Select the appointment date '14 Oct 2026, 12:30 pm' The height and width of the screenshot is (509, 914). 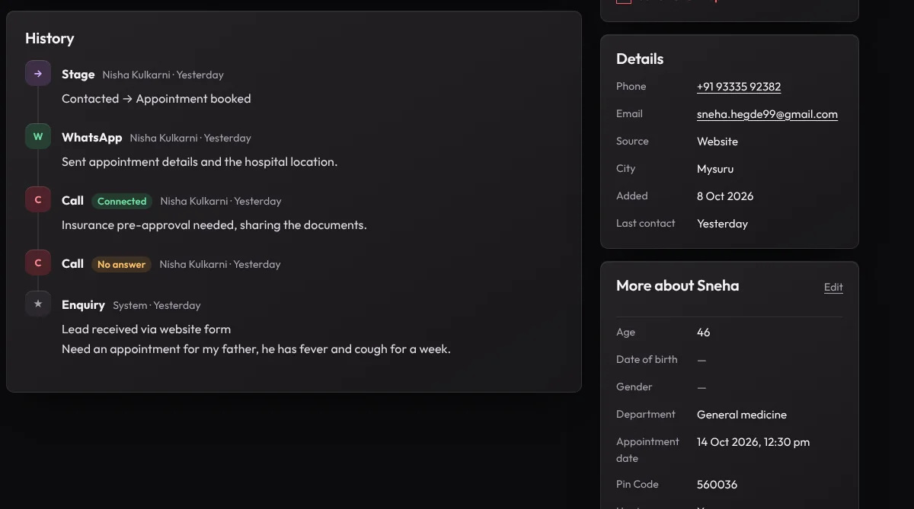click(753, 442)
